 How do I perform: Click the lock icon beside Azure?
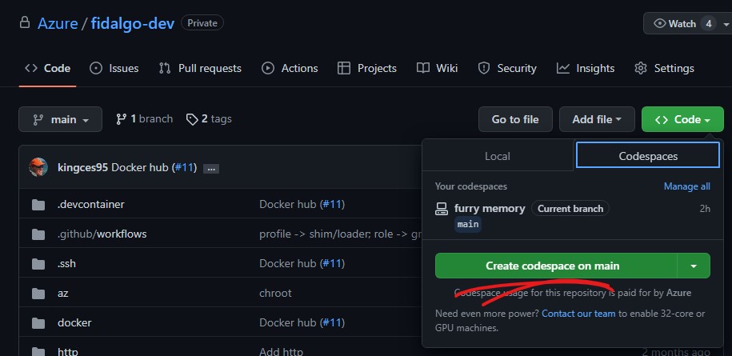tap(25, 22)
